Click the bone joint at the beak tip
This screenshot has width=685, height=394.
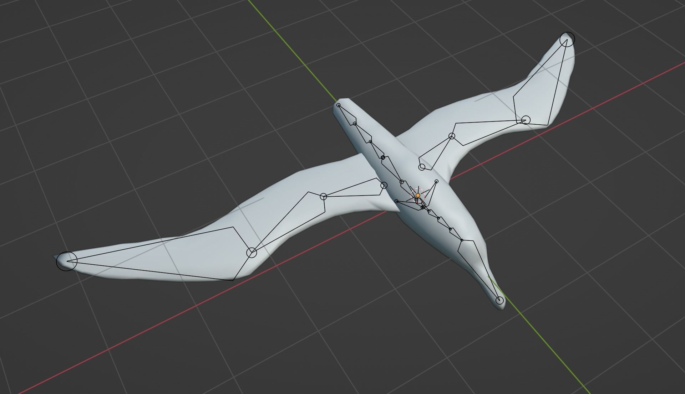click(500, 300)
